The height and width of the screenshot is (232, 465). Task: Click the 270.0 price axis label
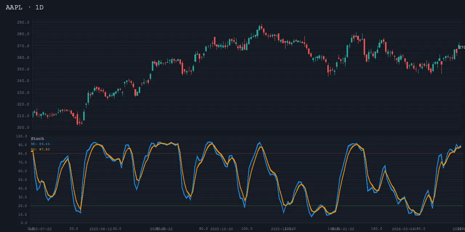pos(23,46)
